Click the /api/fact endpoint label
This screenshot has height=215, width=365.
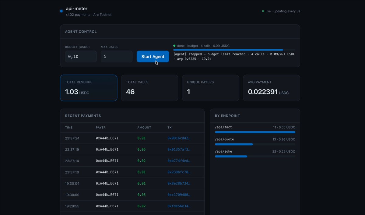223,127
